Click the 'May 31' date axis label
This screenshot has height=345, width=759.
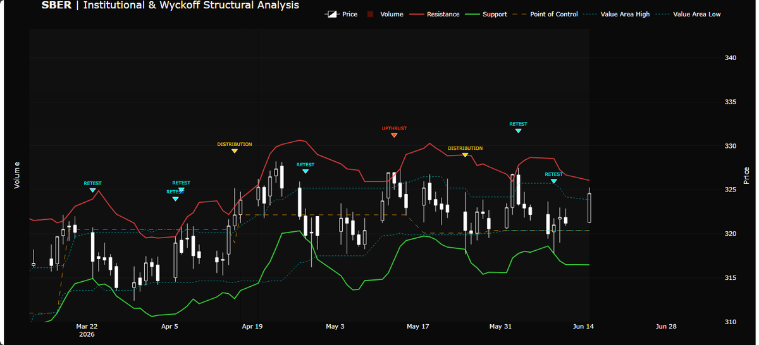[x=500, y=327]
